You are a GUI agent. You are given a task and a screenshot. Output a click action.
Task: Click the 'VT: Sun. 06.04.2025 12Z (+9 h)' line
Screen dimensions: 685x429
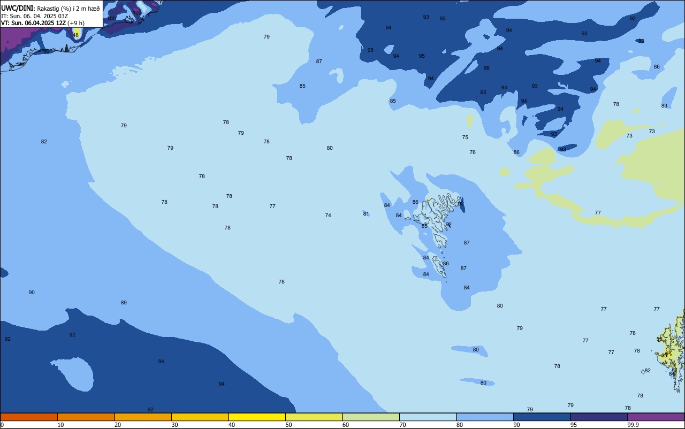[42, 23]
